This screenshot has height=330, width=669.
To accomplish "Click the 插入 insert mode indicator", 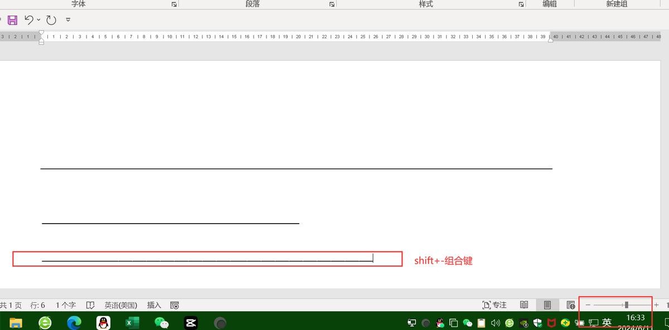I will point(154,305).
